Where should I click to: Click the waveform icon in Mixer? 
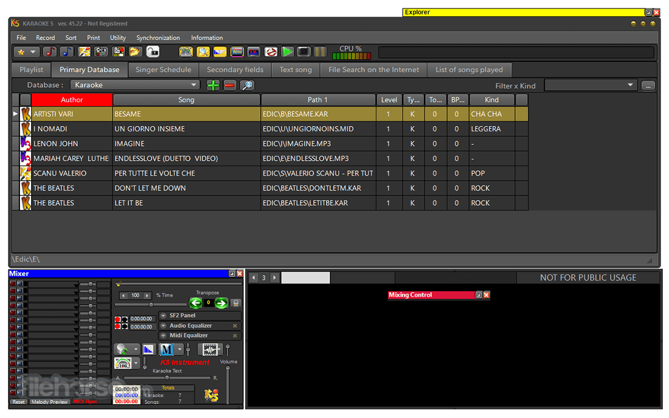coord(209,350)
